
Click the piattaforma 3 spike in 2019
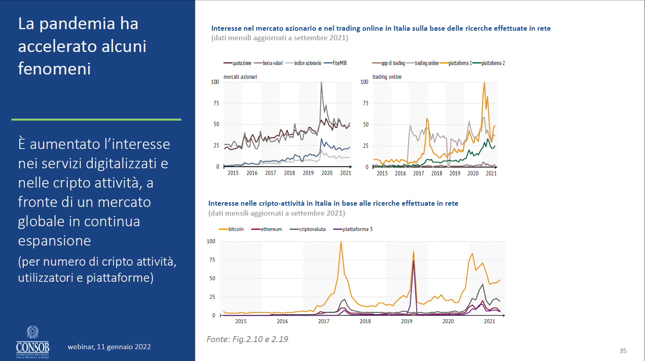[x=414, y=262]
